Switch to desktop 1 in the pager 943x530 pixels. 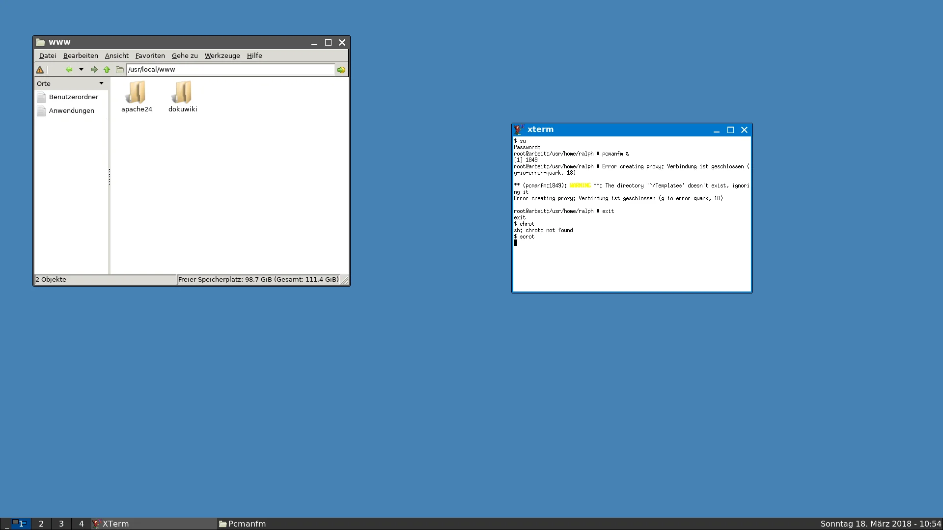[21, 524]
